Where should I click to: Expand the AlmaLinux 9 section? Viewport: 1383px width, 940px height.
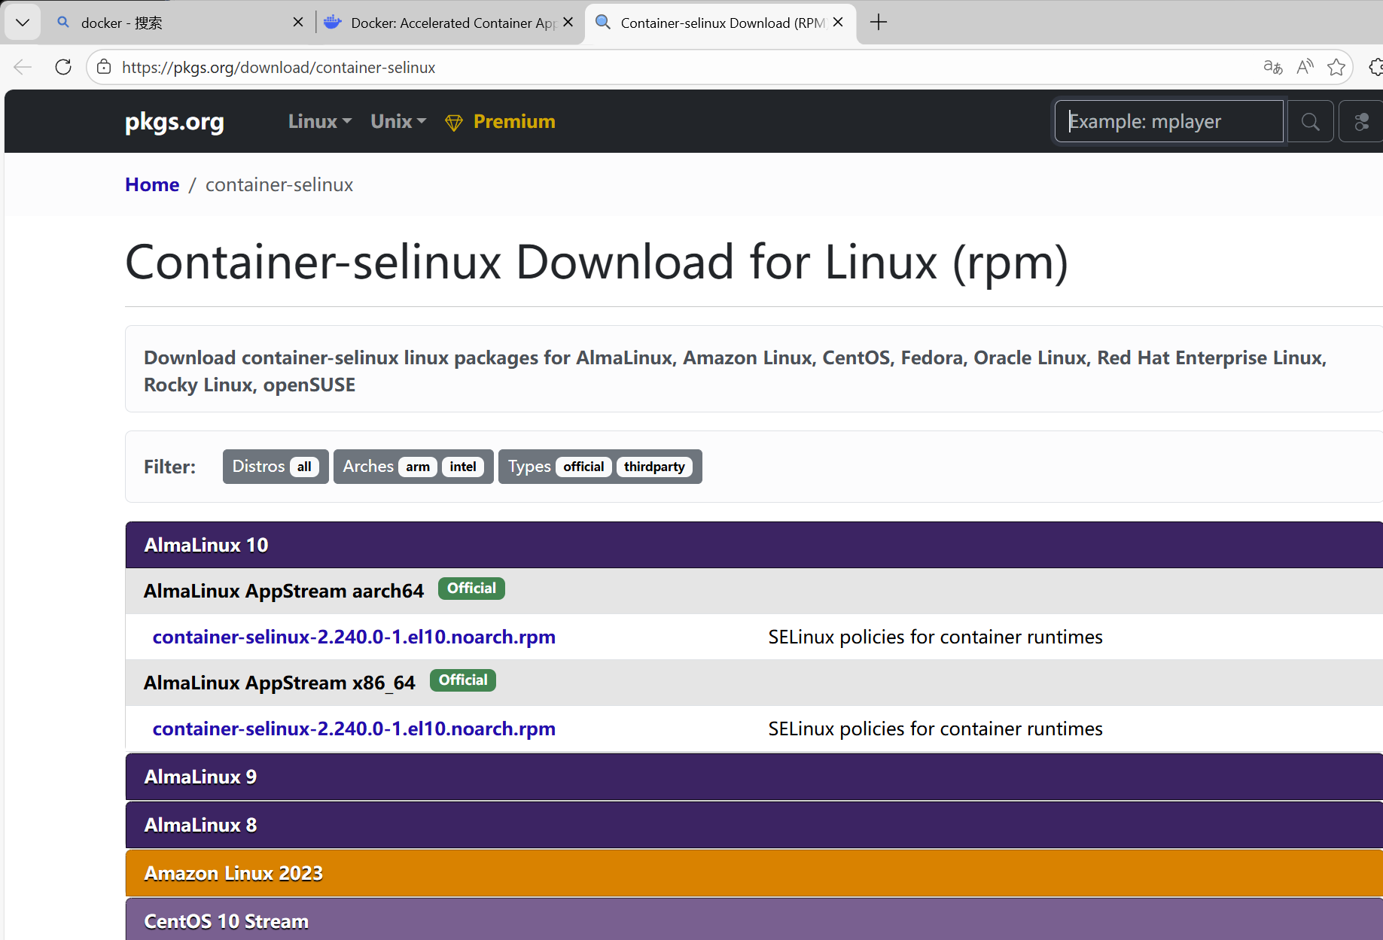[x=754, y=777]
